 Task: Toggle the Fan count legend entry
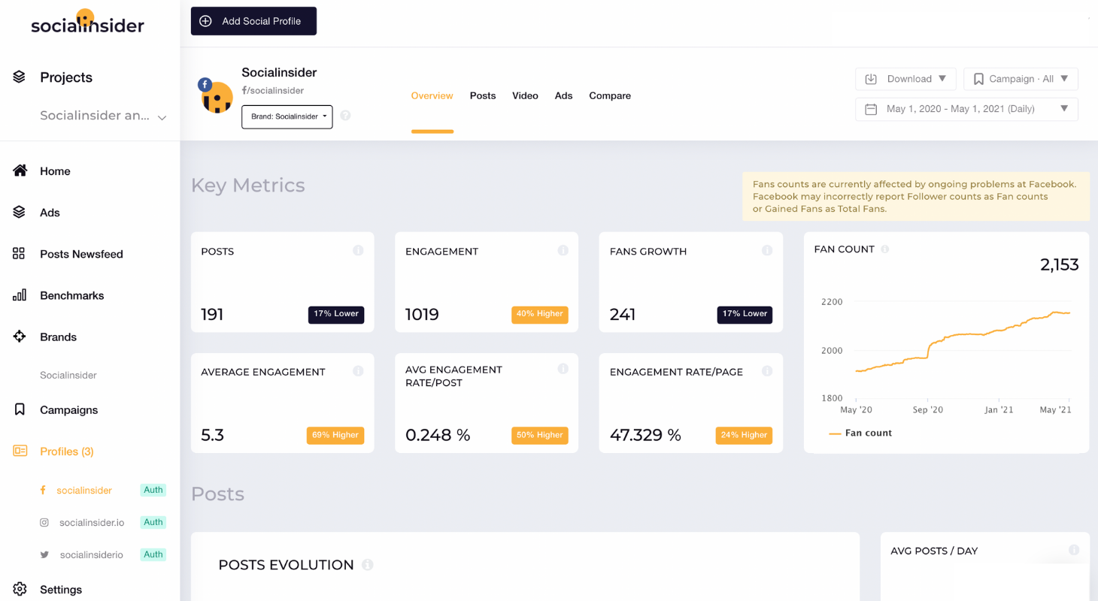coord(860,433)
